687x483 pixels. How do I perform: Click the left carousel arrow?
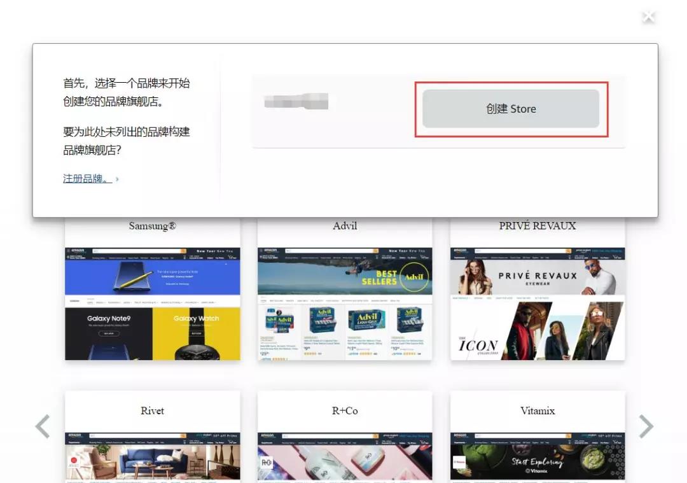click(43, 426)
